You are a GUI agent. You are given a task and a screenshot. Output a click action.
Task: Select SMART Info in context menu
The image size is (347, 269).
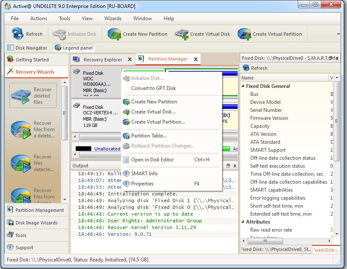(172, 174)
